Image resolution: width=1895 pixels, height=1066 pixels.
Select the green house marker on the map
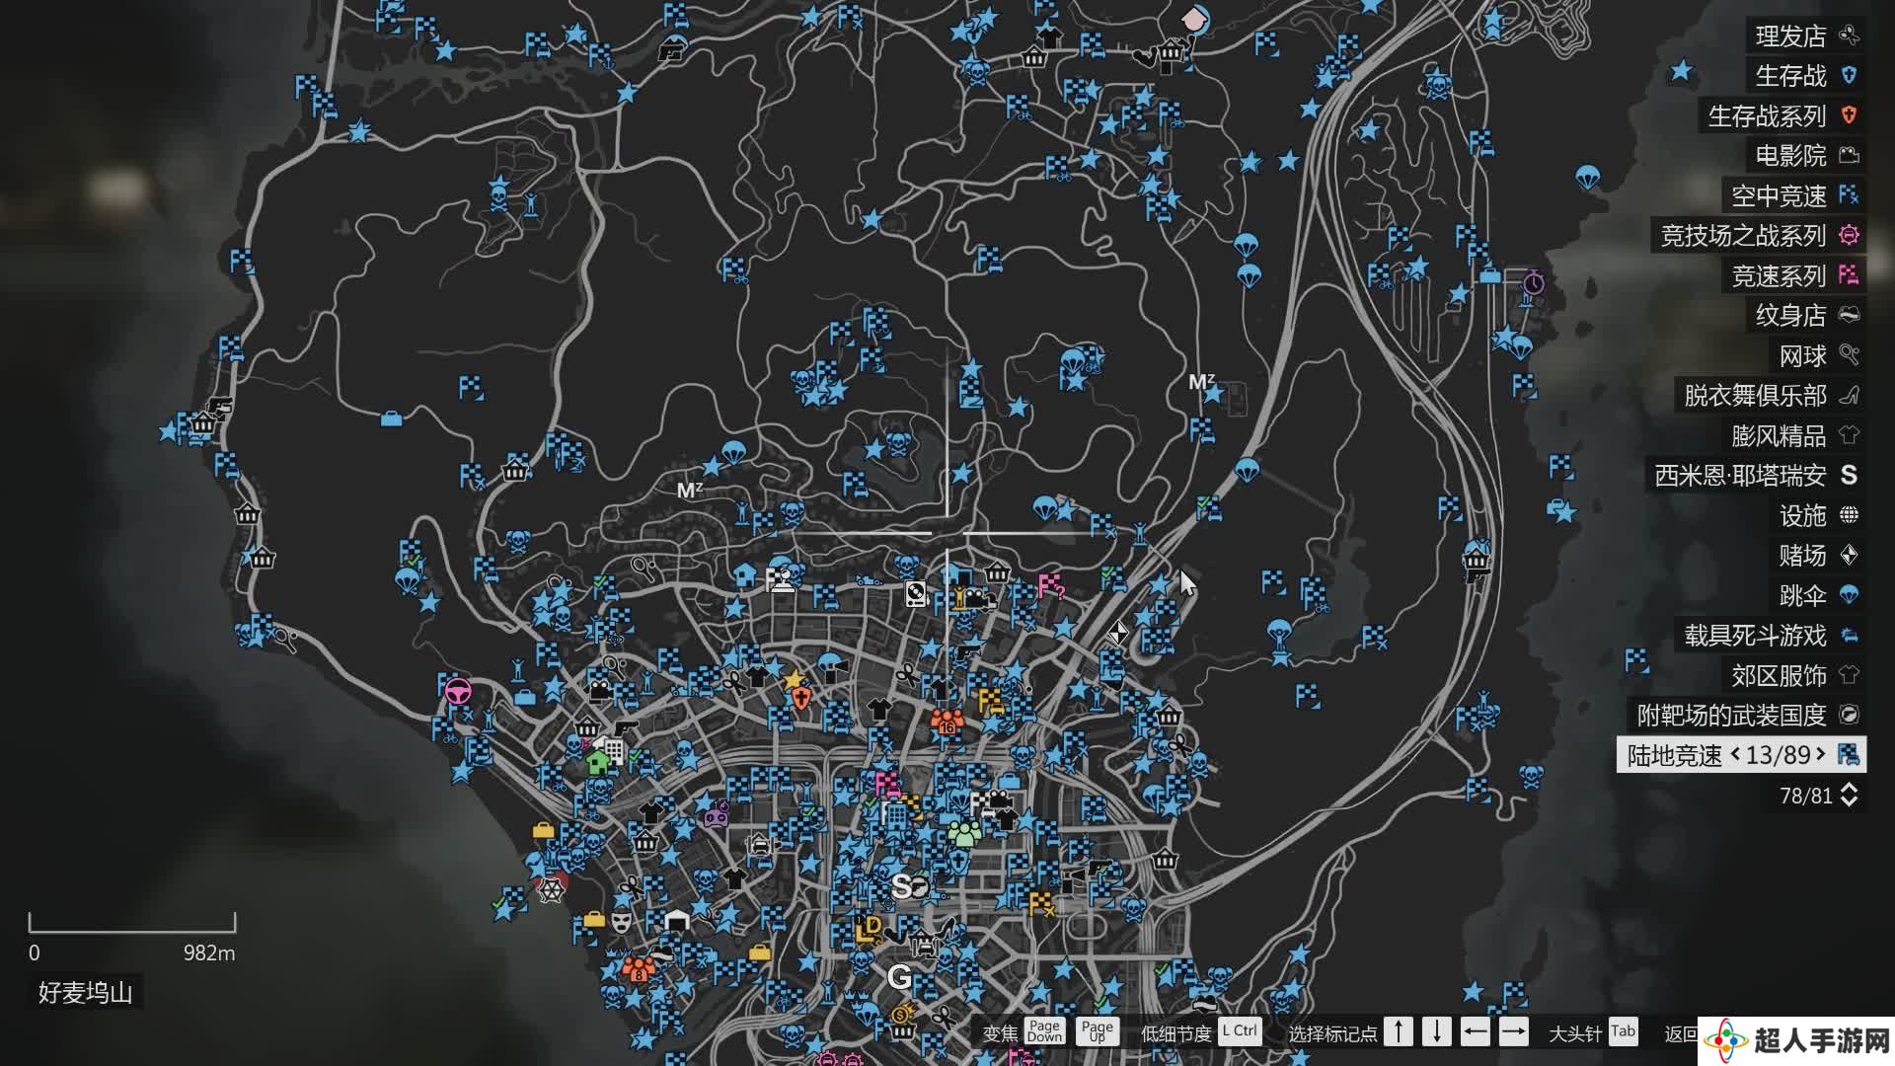click(x=597, y=763)
